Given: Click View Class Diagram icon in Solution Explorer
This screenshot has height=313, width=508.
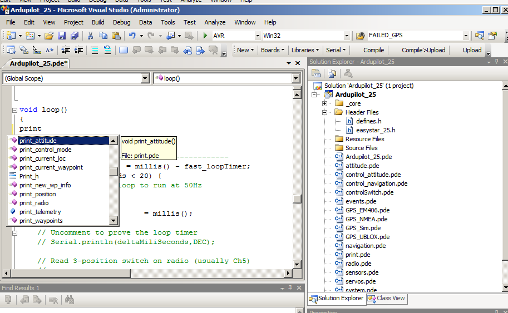Looking at the screenshot, I should (348, 73).
